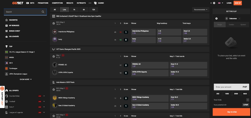This screenshot has height=118, width=251.
Task: Star the FENNEL GC match as favorite
Action: click(54, 56)
